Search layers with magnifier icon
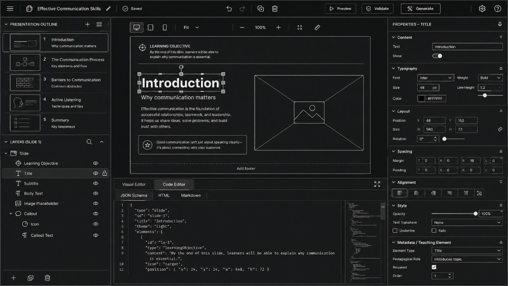This screenshot has height=286, width=508. [x=89, y=142]
